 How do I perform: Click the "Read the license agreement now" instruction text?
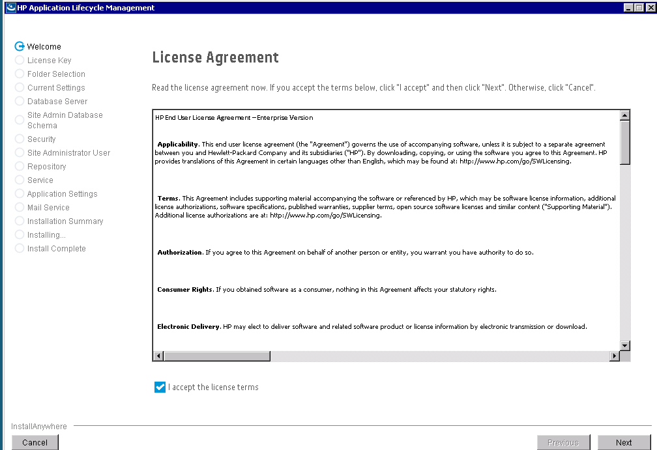coord(373,87)
